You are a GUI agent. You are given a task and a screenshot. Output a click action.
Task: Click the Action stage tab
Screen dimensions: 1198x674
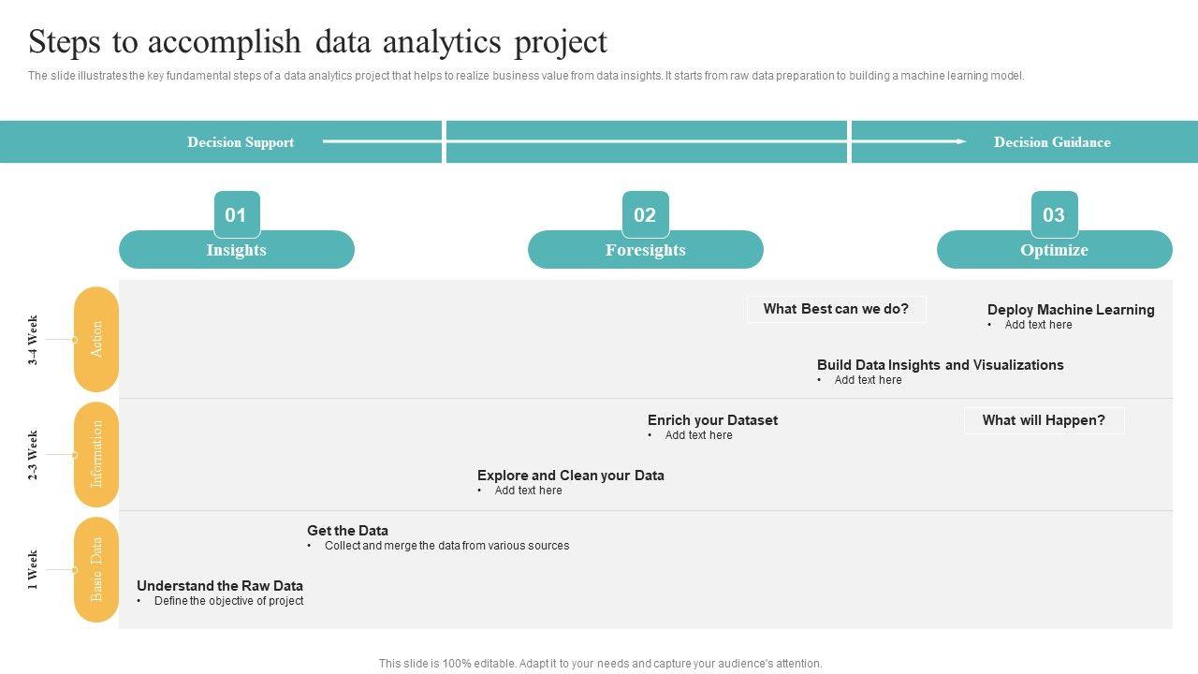coord(96,339)
